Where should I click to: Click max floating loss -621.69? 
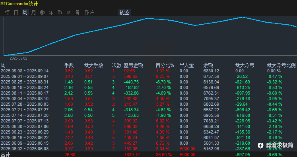[243, 82]
